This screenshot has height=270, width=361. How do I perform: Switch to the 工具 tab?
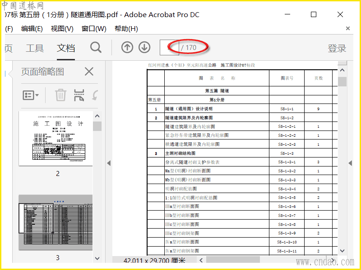[x=35, y=48]
